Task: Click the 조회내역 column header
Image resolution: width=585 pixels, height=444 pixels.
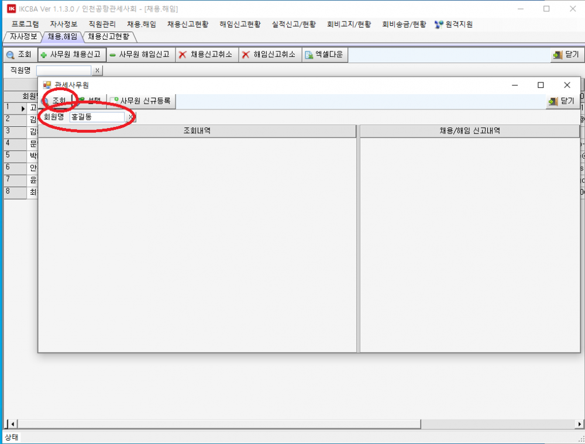Action: point(197,131)
